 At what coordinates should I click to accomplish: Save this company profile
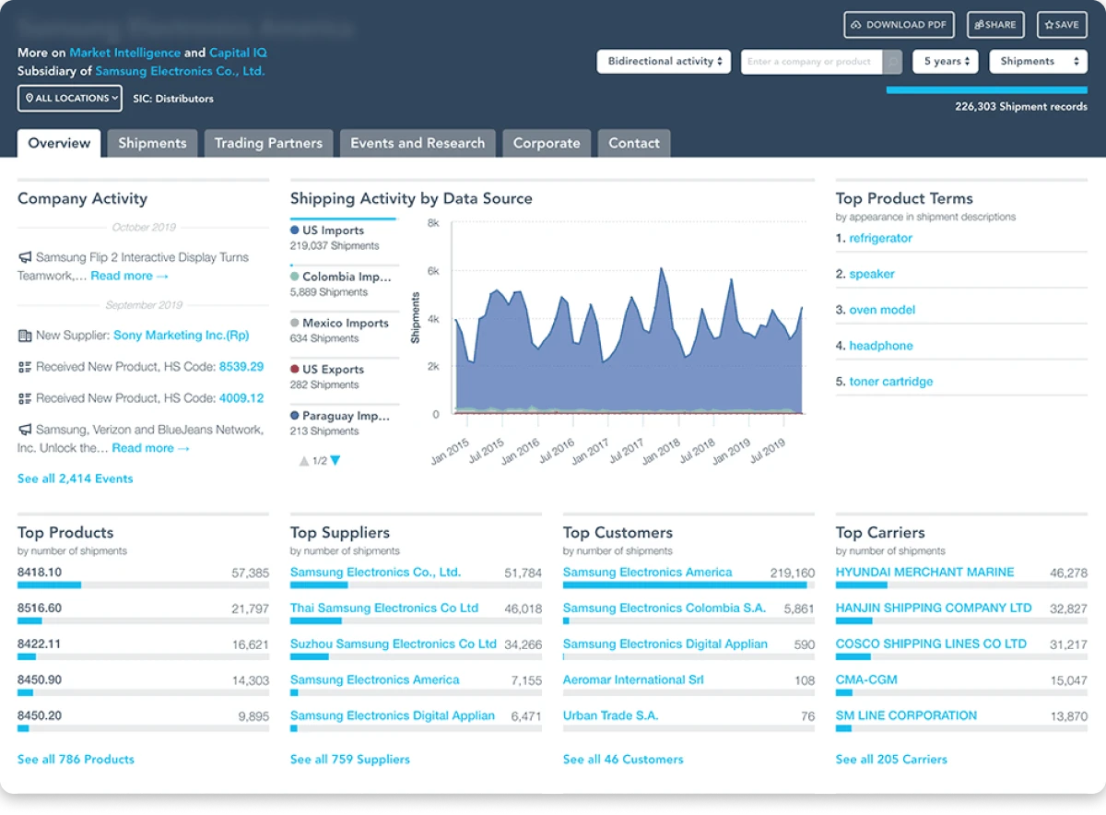(1062, 25)
